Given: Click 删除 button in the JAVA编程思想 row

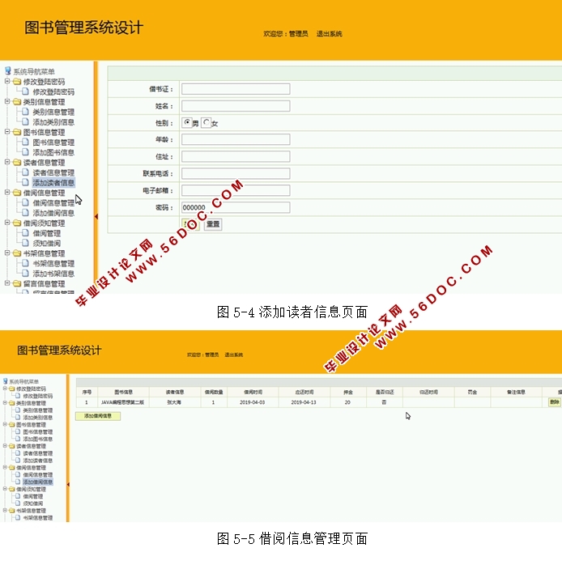Looking at the screenshot, I should tap(554, 402).
